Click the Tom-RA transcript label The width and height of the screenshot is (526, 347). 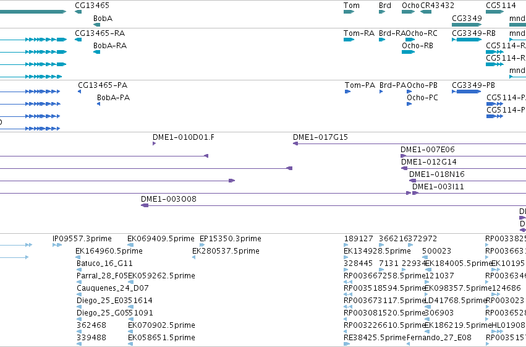pyautogui.click(x=359, y=33)
